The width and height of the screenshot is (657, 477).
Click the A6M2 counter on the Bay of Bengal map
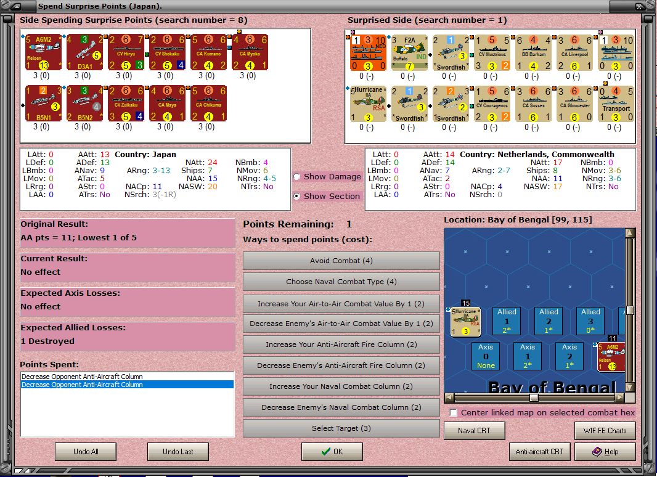611,357
